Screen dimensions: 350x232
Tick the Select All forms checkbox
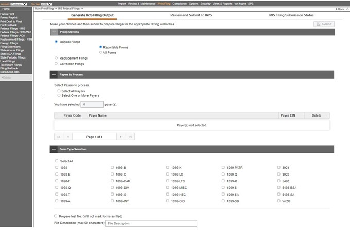coord(57,161)
